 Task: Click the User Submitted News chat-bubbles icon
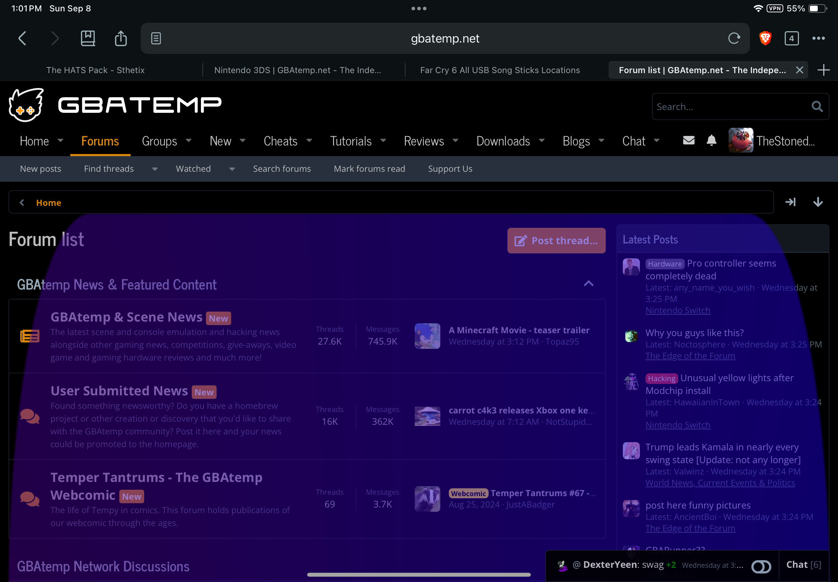tap(30, 416)
